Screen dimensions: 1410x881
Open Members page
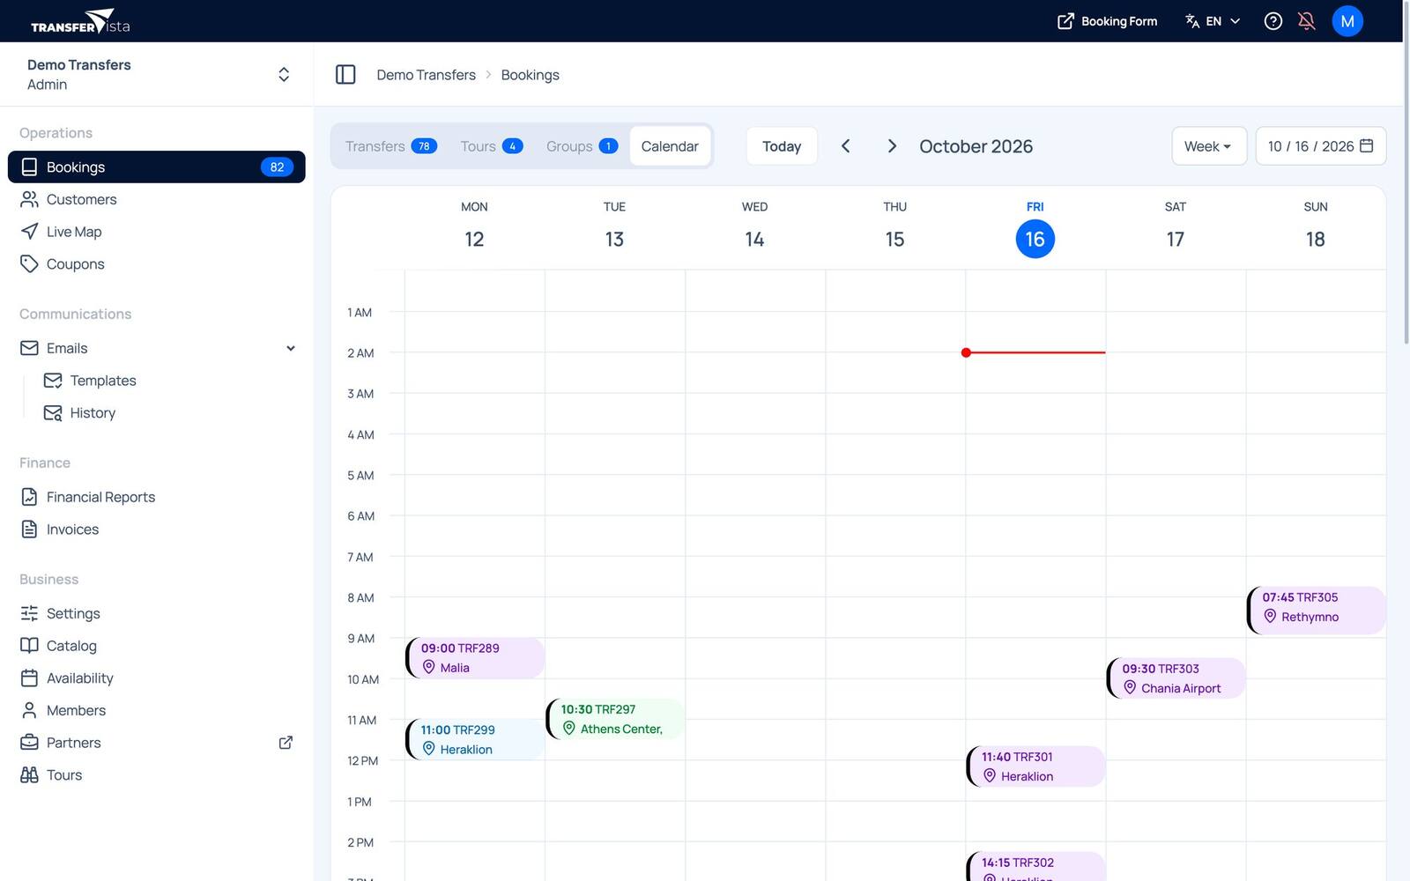157,711
